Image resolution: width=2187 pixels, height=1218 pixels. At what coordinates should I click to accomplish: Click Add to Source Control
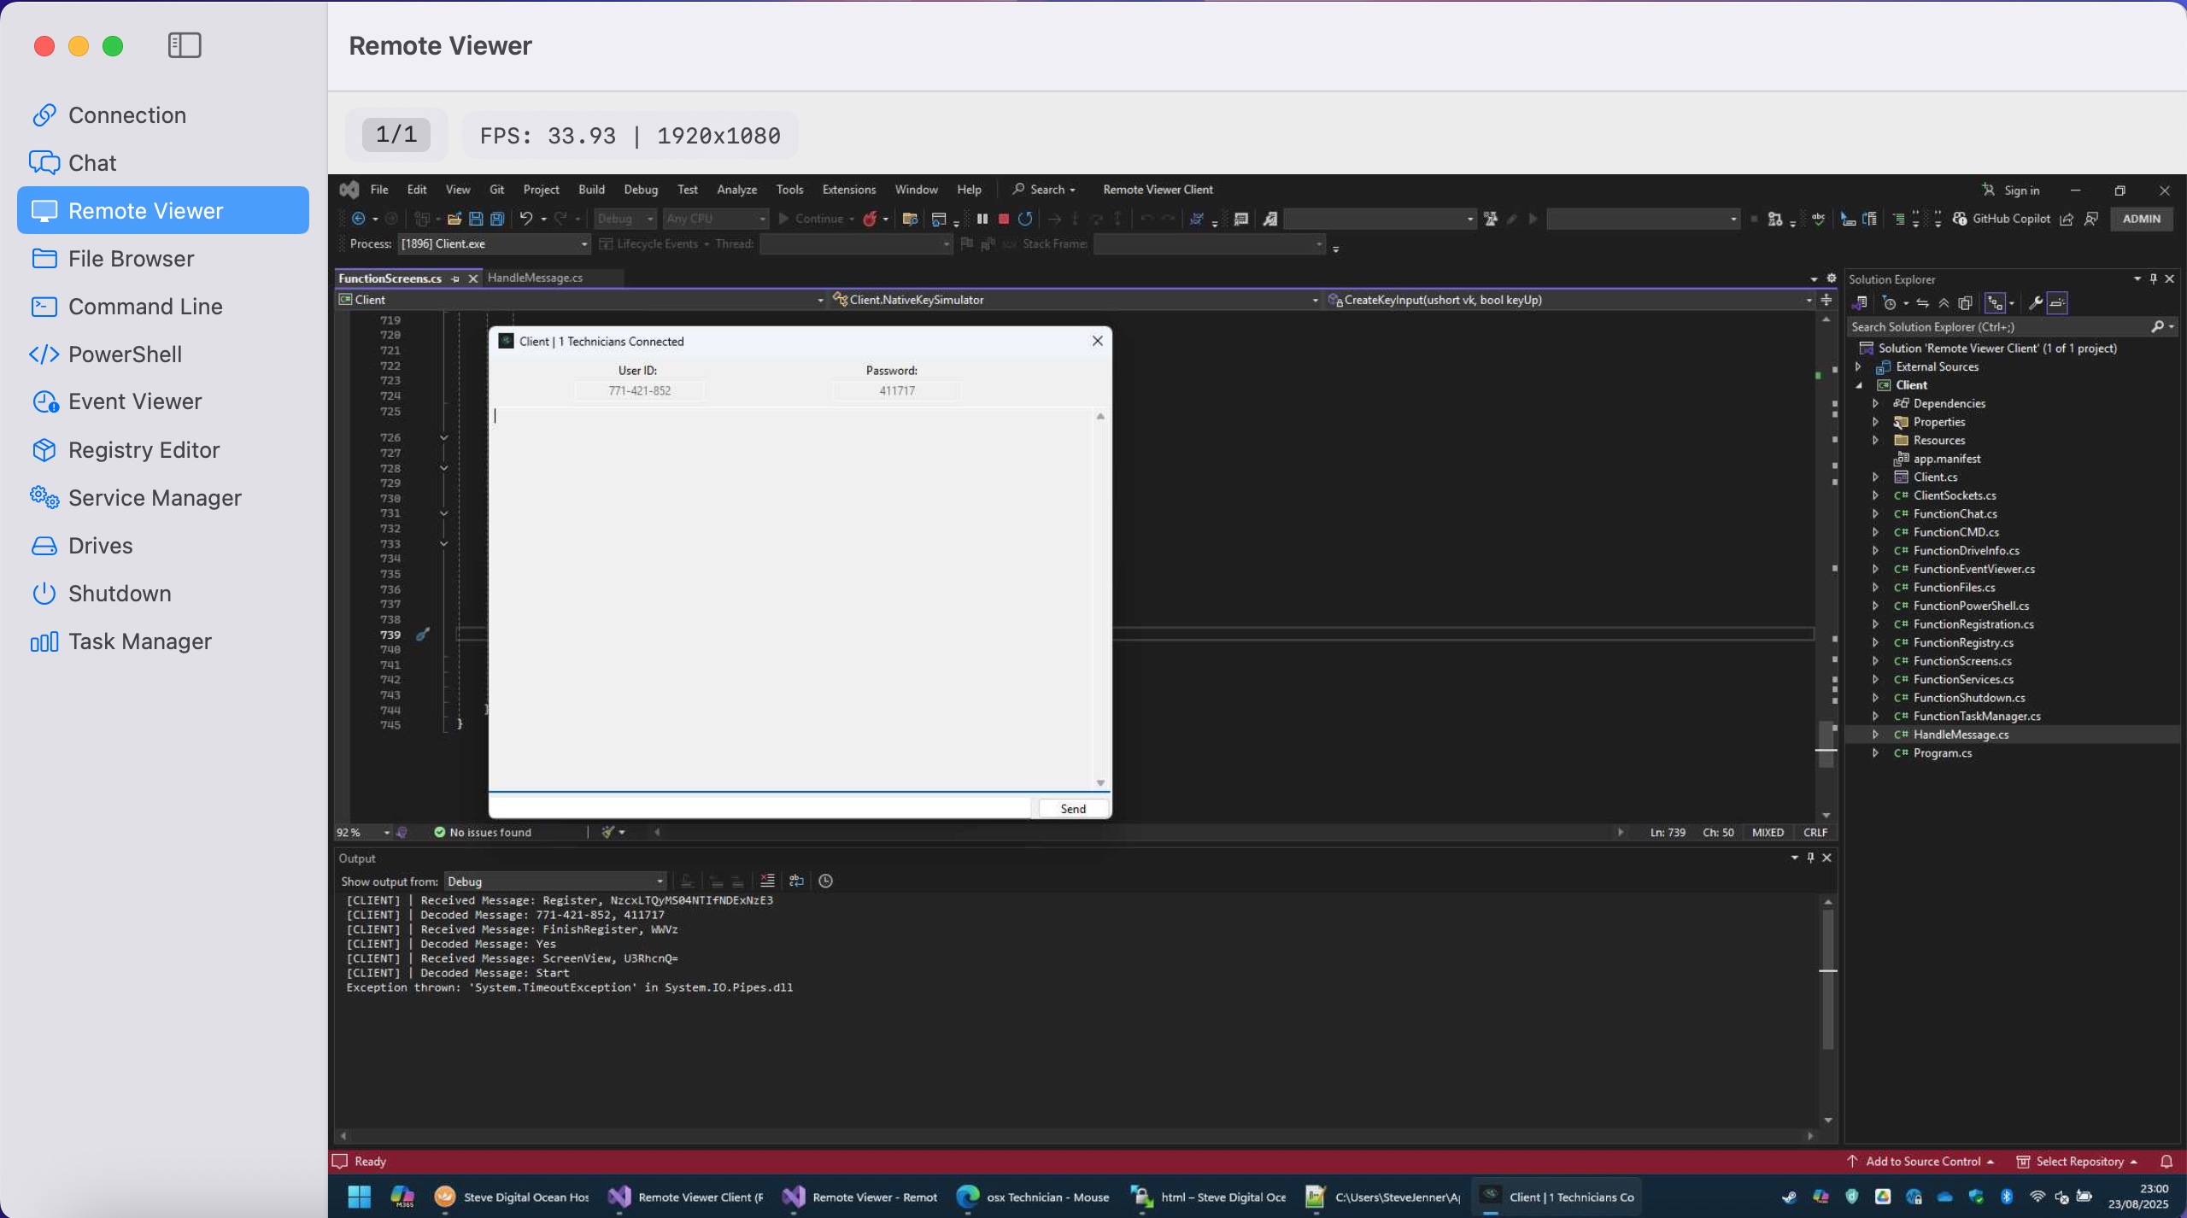point(1920,1162)
